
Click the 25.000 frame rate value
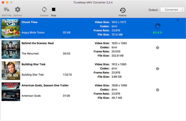coord(116,52)
